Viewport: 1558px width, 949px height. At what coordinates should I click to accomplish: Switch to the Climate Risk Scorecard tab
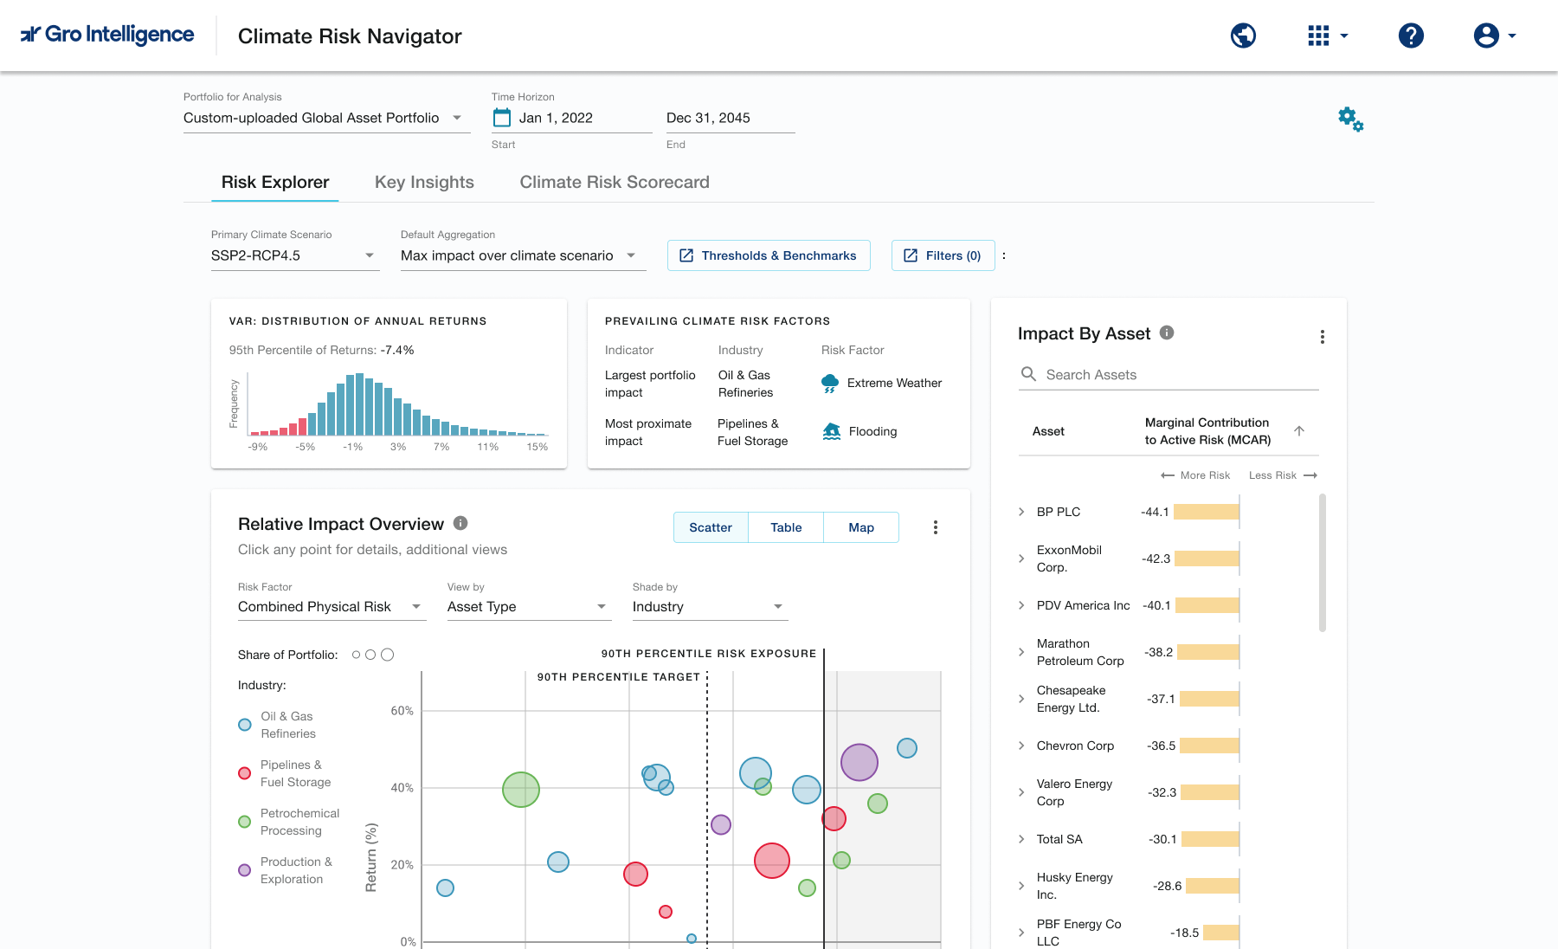(615, 182)
